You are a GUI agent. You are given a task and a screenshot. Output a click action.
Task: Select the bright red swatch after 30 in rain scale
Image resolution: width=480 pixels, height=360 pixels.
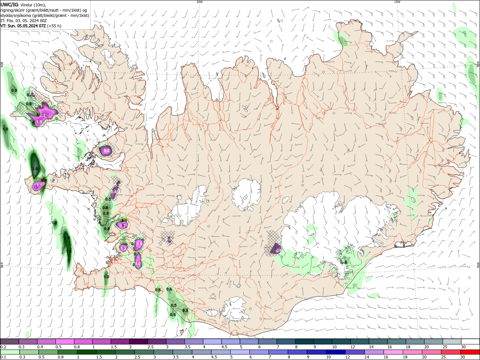470,352
